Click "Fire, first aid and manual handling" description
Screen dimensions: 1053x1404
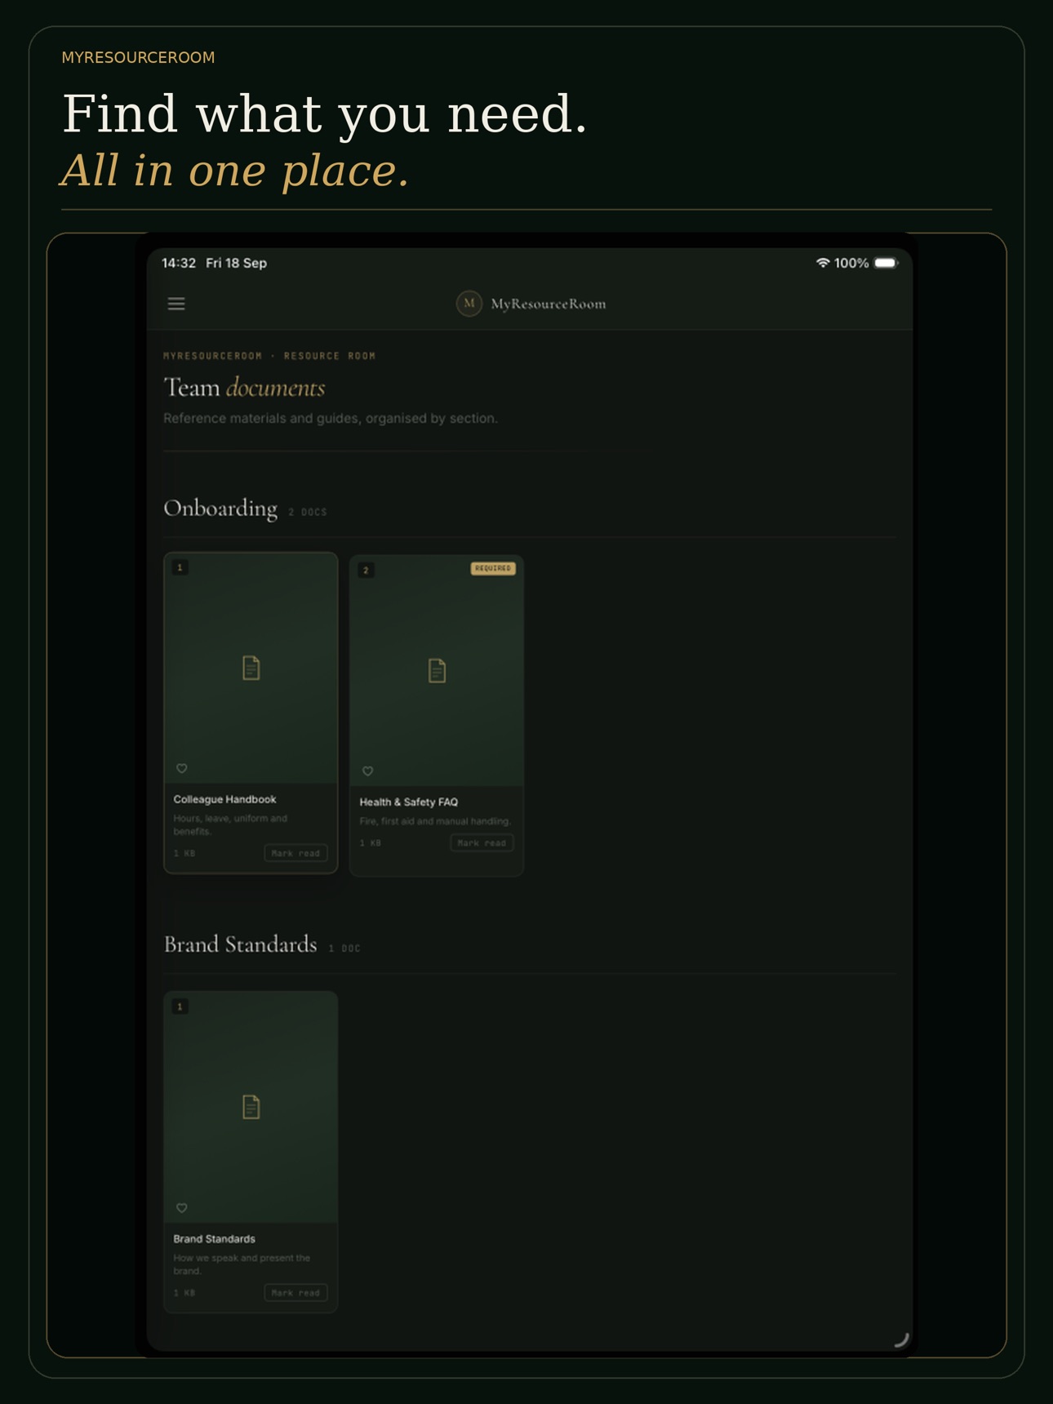point(435,821)
